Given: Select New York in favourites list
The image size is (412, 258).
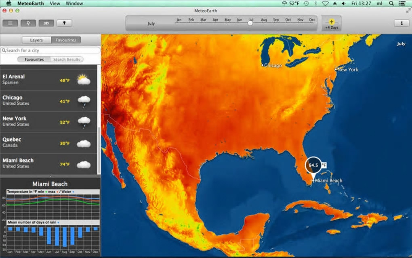Looking at the screenshot, I should click(x=48, y=122).
